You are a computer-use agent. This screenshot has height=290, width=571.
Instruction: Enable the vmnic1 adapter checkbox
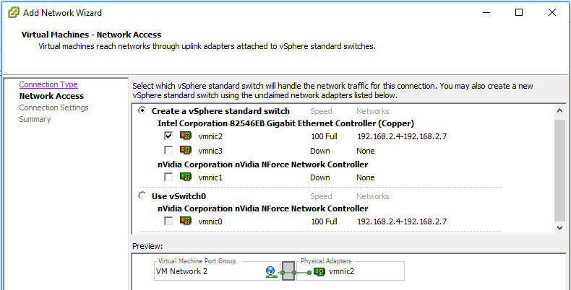click(168, 177)
